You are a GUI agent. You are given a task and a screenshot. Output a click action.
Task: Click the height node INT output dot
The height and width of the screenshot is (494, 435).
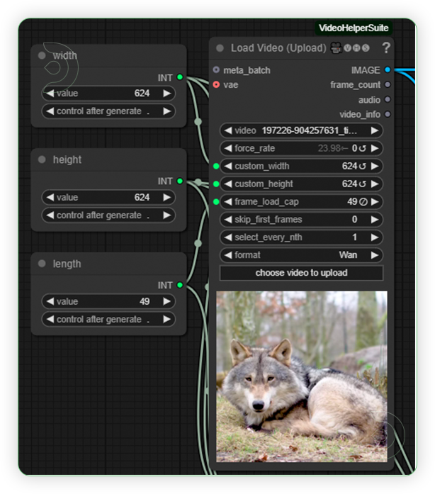click(x=180, y=181)
